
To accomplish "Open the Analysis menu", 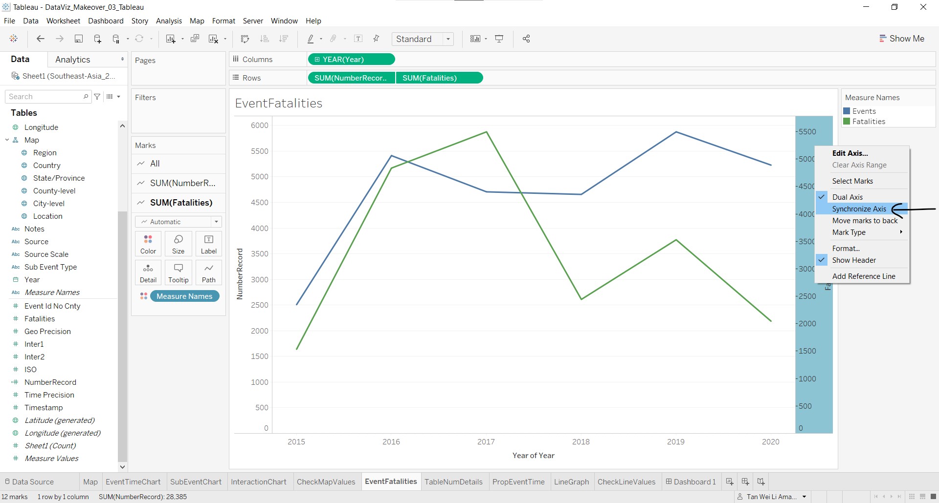I will [x=169, y=21].
